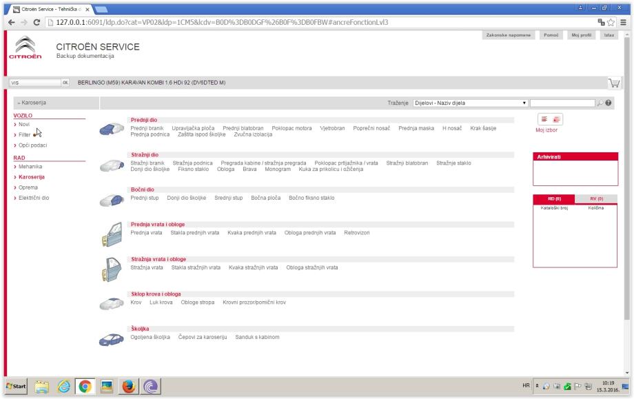This screenshot has width=634, height=399.
Task: Open Oprema section
Action: 28,187
